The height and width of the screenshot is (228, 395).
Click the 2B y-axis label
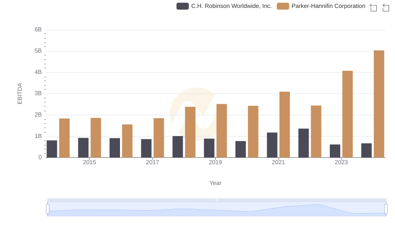[38, 115]
